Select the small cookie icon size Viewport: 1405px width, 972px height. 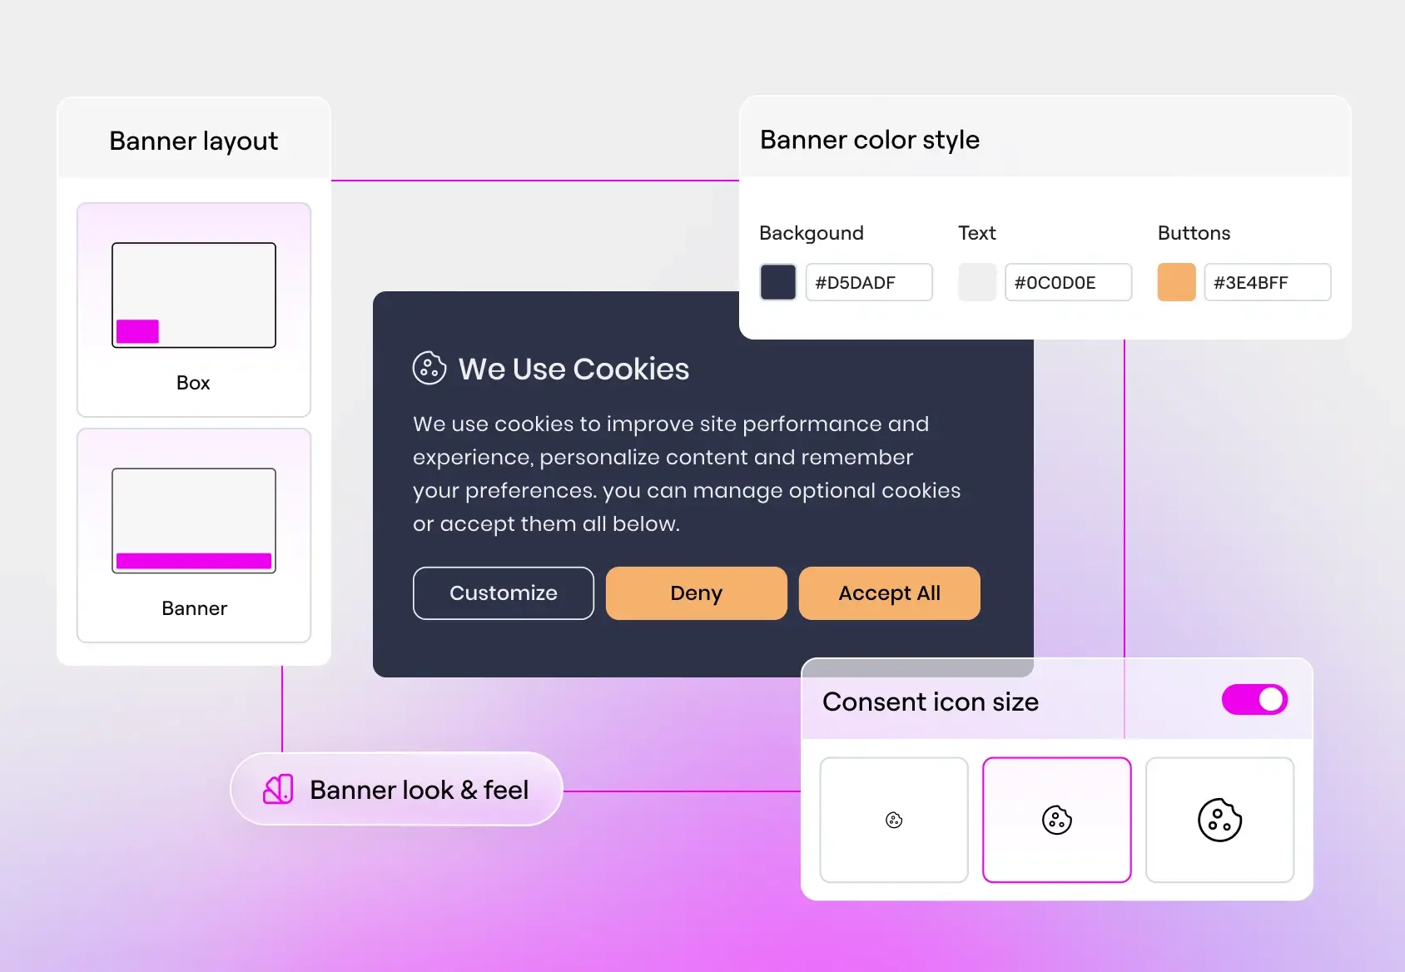tap(894, 820)
